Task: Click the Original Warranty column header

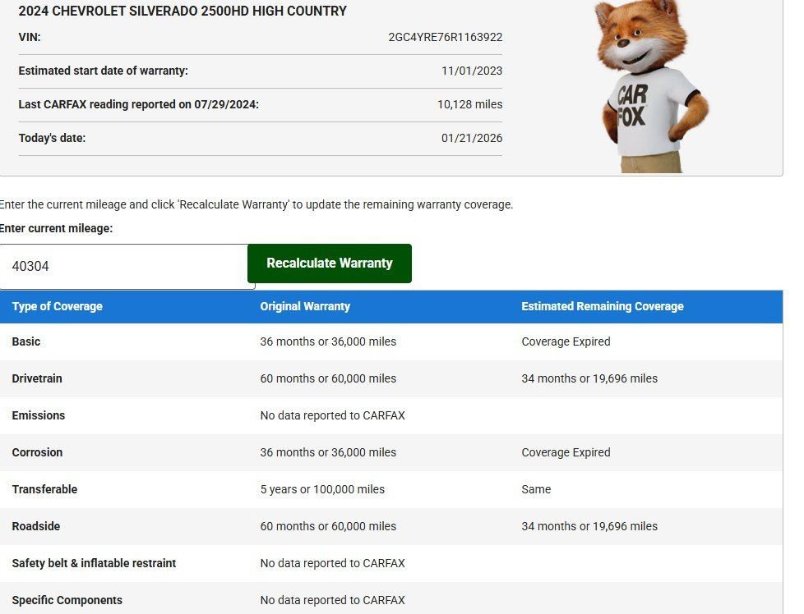Action: coord(305,306)
